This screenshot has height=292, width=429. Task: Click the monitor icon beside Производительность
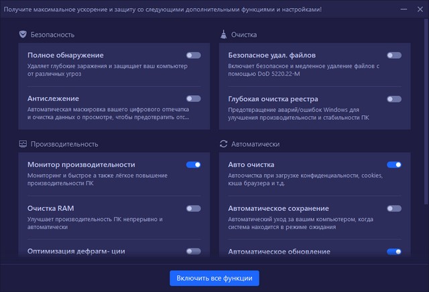coord(23,144)
